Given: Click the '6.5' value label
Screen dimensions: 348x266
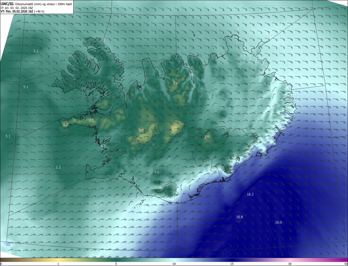Looking at the screenshot, I should 103,146.
